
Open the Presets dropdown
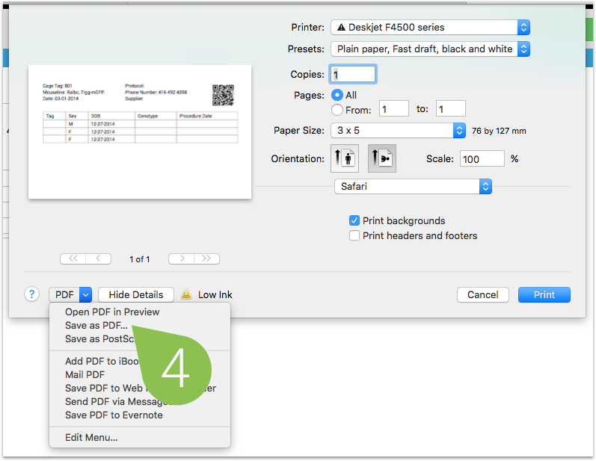click(430, 49)
